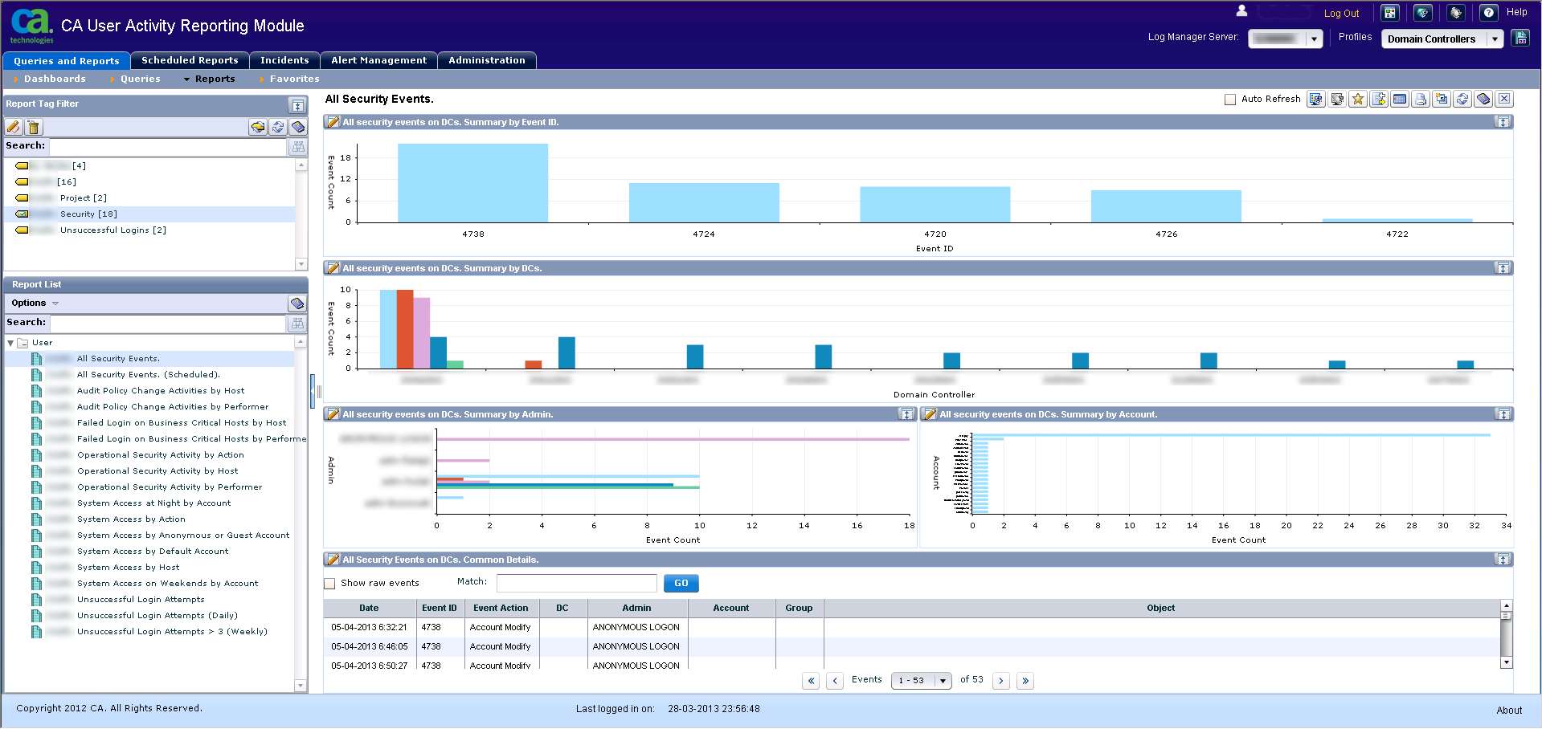Image resolution: width=1542 pixels, height=729 pixels.
Task: Click the globe download icon in header
Action: click(x=1423, y=13)
